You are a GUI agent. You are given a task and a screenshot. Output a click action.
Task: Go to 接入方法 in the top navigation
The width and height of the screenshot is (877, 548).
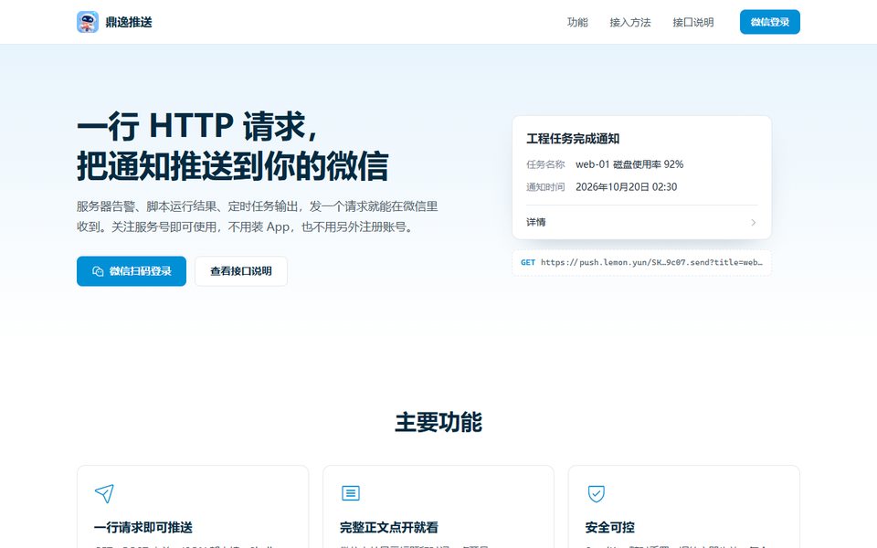click(x=629, y=22)
